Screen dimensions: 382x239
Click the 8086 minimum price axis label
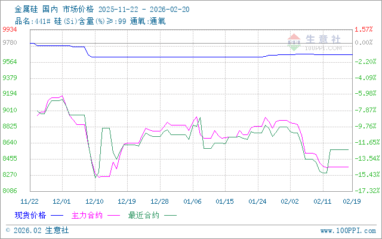click(x=10, y=191)
